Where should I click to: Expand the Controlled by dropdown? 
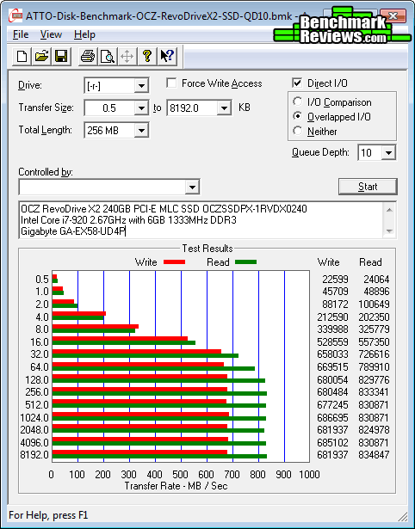coord(192,187)
